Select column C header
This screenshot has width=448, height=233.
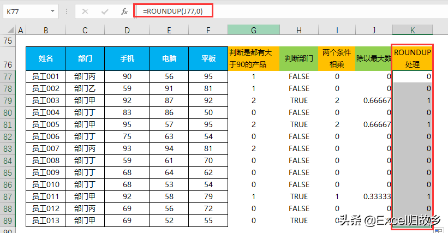click(x=85, y=30)
